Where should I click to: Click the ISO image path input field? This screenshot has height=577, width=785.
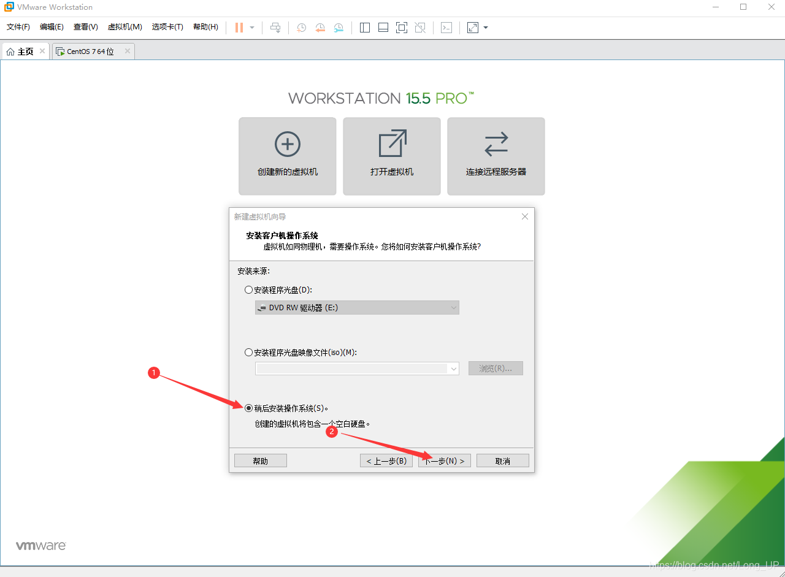tap(352, 369)
